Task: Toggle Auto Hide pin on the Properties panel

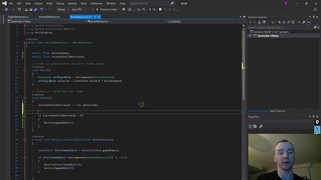Action: pyautogui.click(x=313, y=116)
